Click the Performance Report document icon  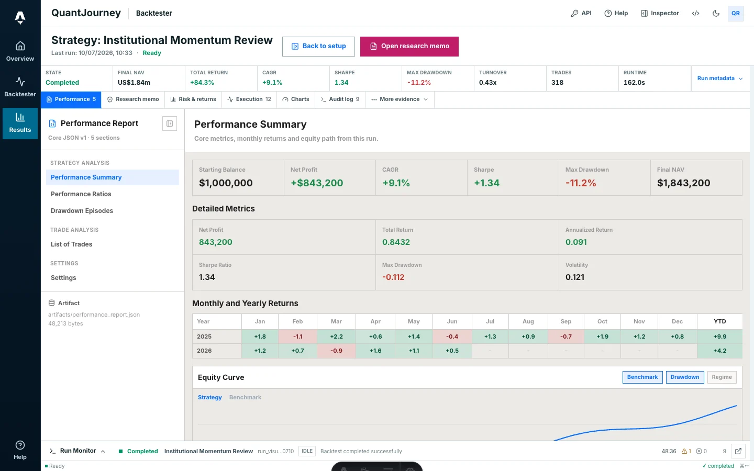[52, 124]
